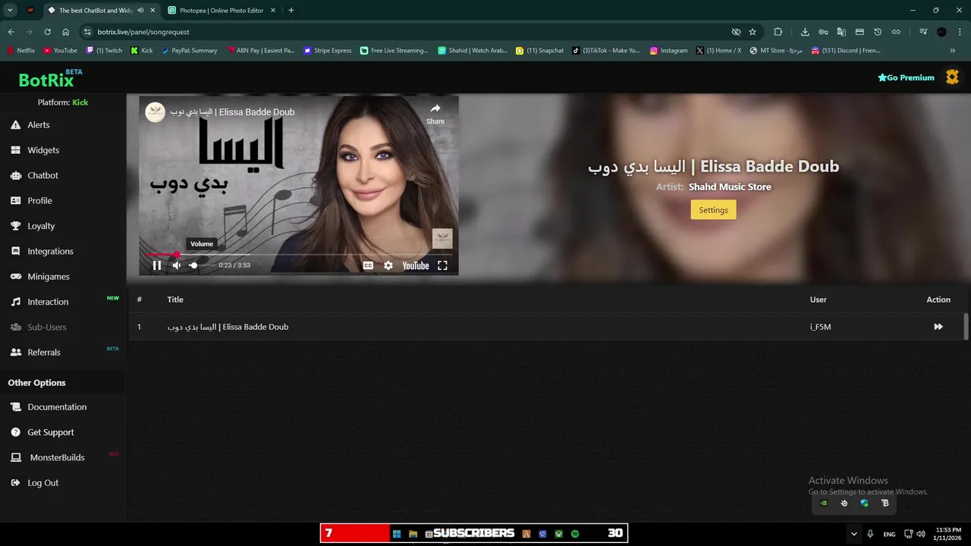Viewport: 971px width, 546px height.
Task: Show hidden system tray icons
Action: click(854, 534)
